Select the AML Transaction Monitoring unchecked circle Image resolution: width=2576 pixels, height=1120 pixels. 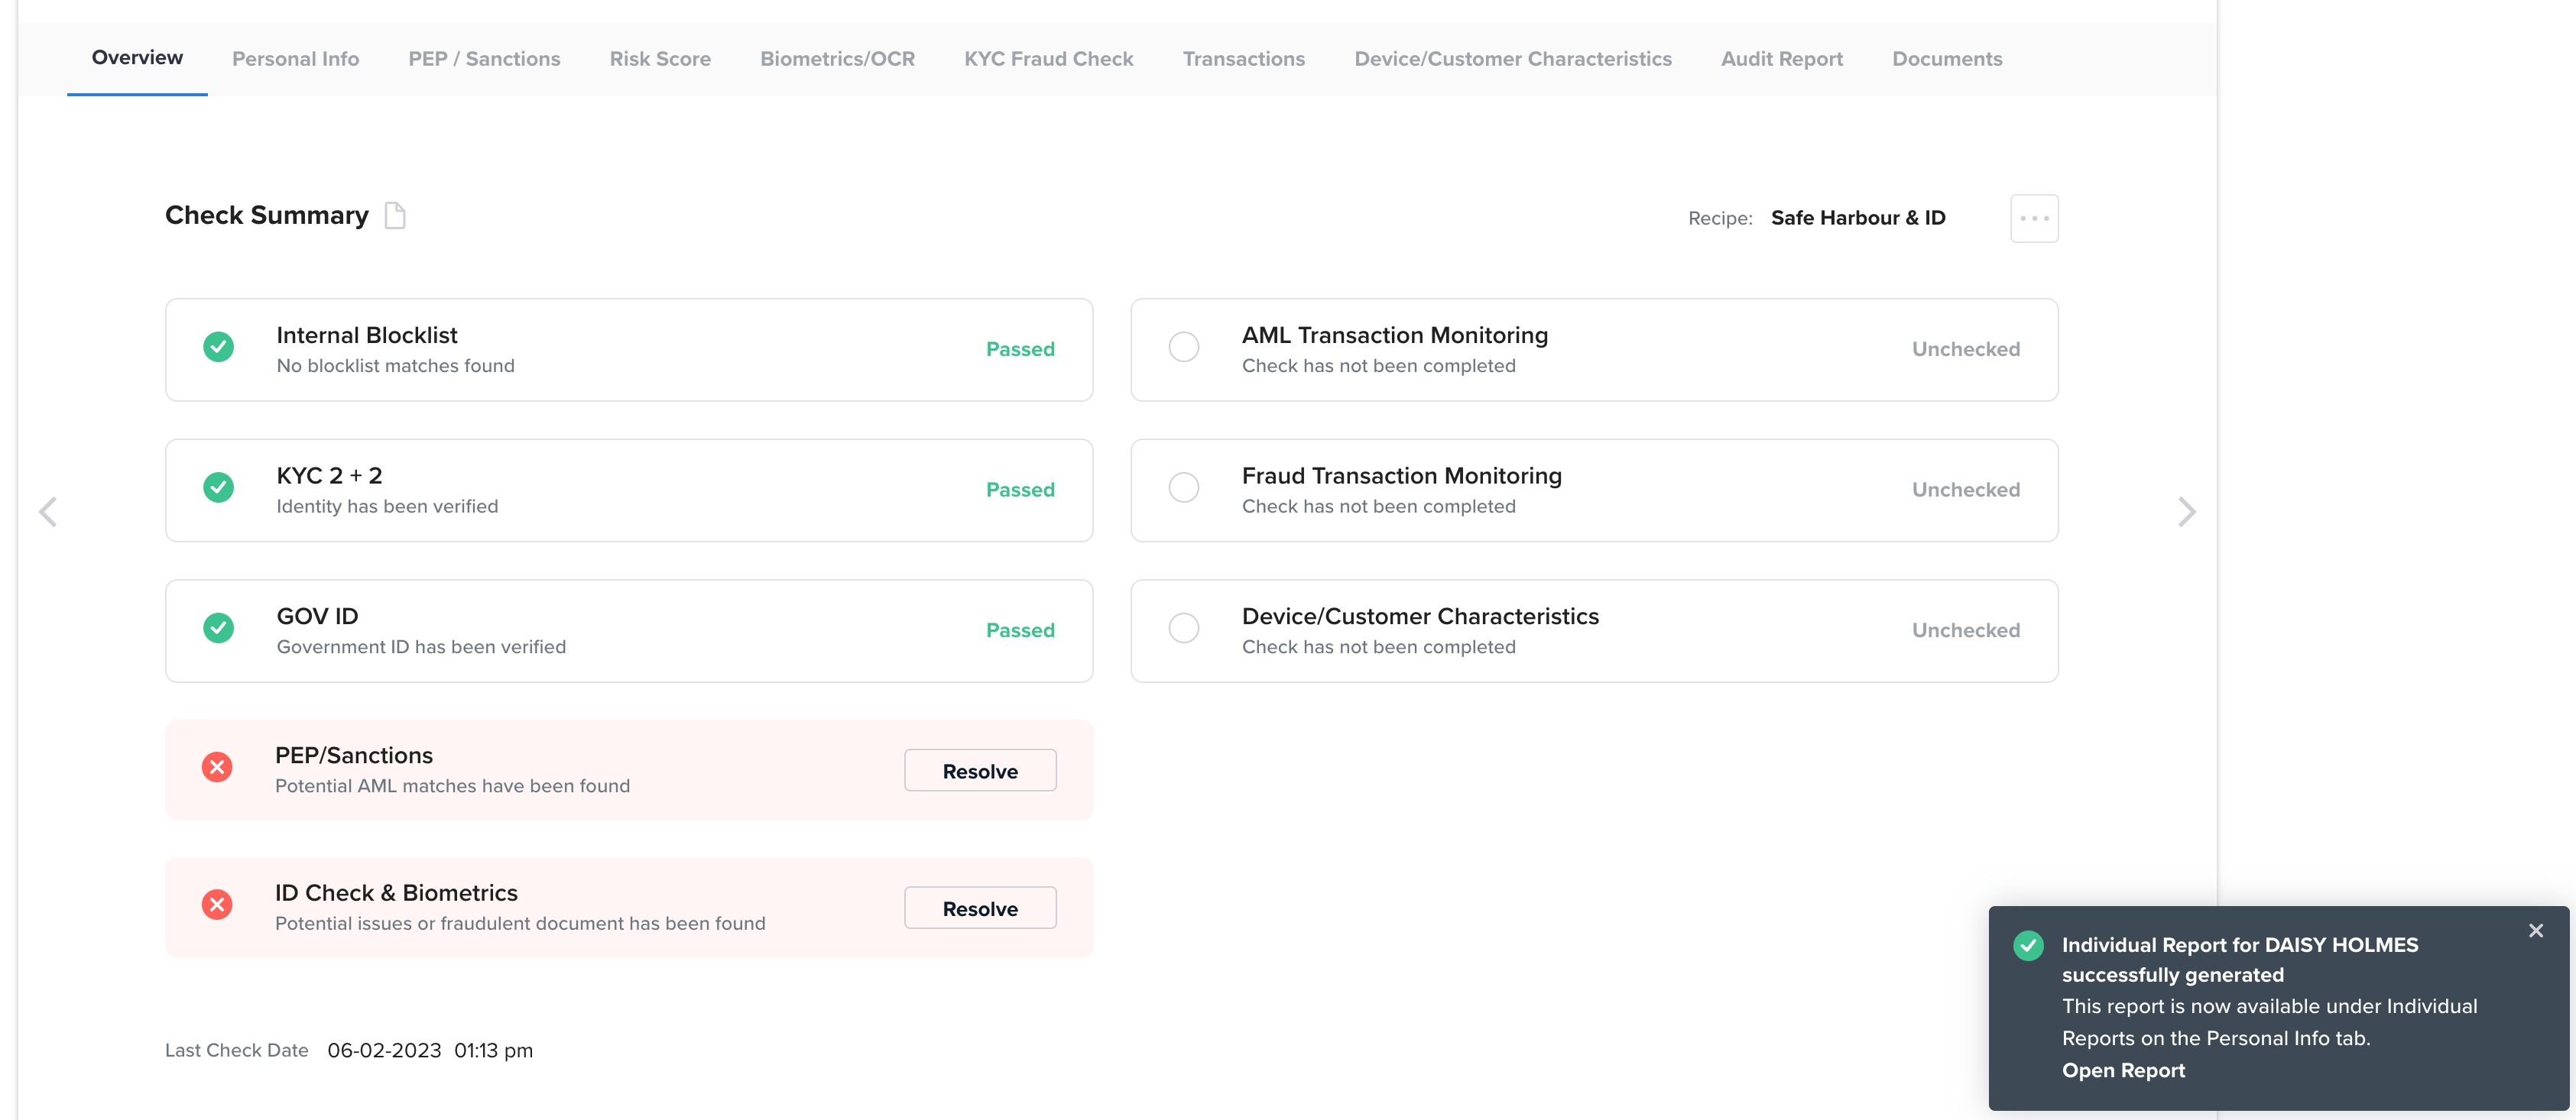[x=1183, y=347]
